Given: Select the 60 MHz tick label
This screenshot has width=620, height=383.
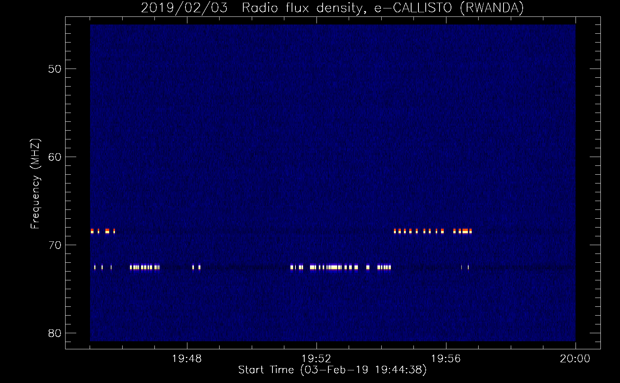Looking at the screenshot, I should [x=55, y=157].
